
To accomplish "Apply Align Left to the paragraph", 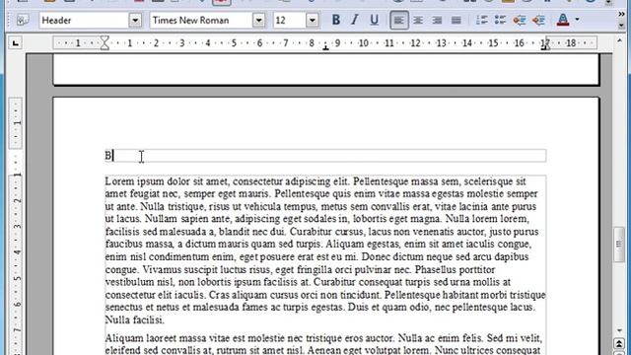I will click(x=398, y=20).
